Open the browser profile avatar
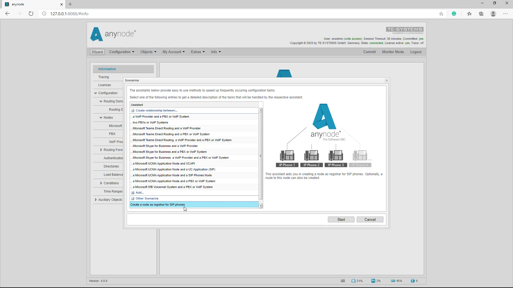This screenshot has height=288, width=513. tap(493, 14)
